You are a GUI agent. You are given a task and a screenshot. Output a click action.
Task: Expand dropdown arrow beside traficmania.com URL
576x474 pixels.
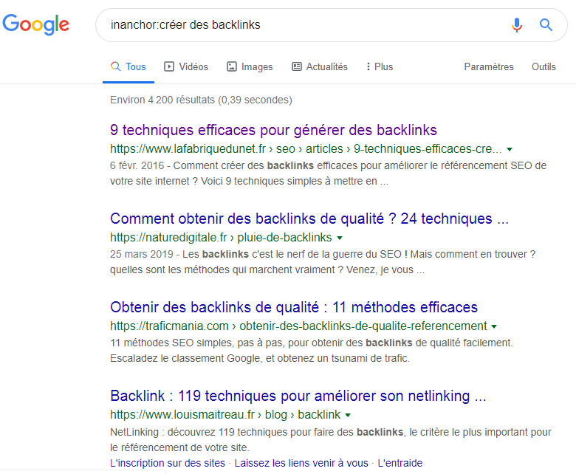coord(494,326)
